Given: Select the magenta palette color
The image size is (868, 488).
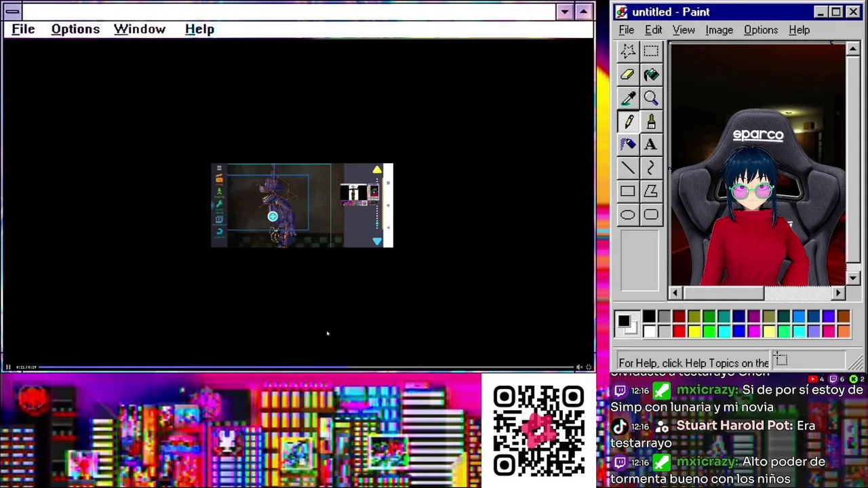Looking at the screenshot, I should coord(753,331).
